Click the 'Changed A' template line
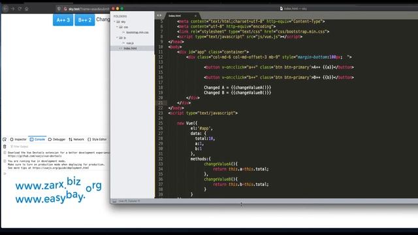The height and width of the screenshot is (235, 418). (x=238, y=87)
